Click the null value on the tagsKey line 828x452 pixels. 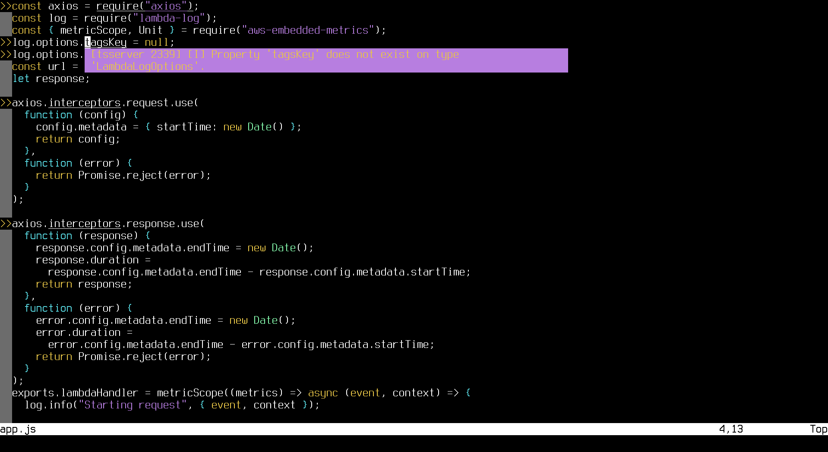point(157,42)
